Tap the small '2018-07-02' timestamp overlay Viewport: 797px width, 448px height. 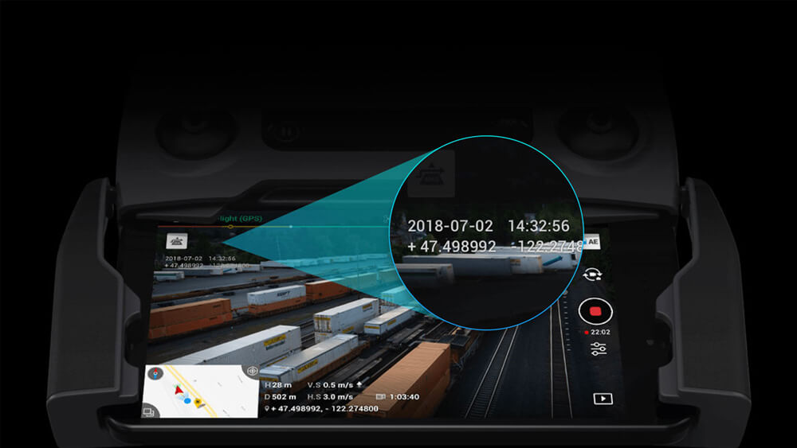tap(183, 259)
